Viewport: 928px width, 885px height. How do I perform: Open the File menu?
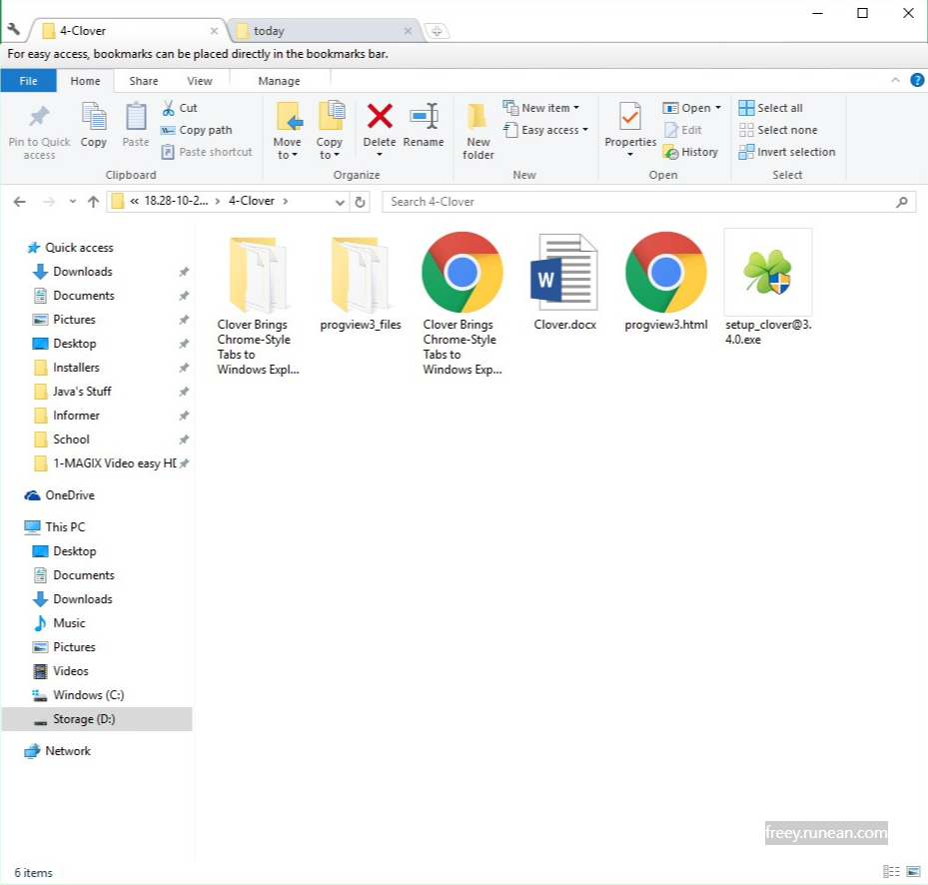(28, 81)
